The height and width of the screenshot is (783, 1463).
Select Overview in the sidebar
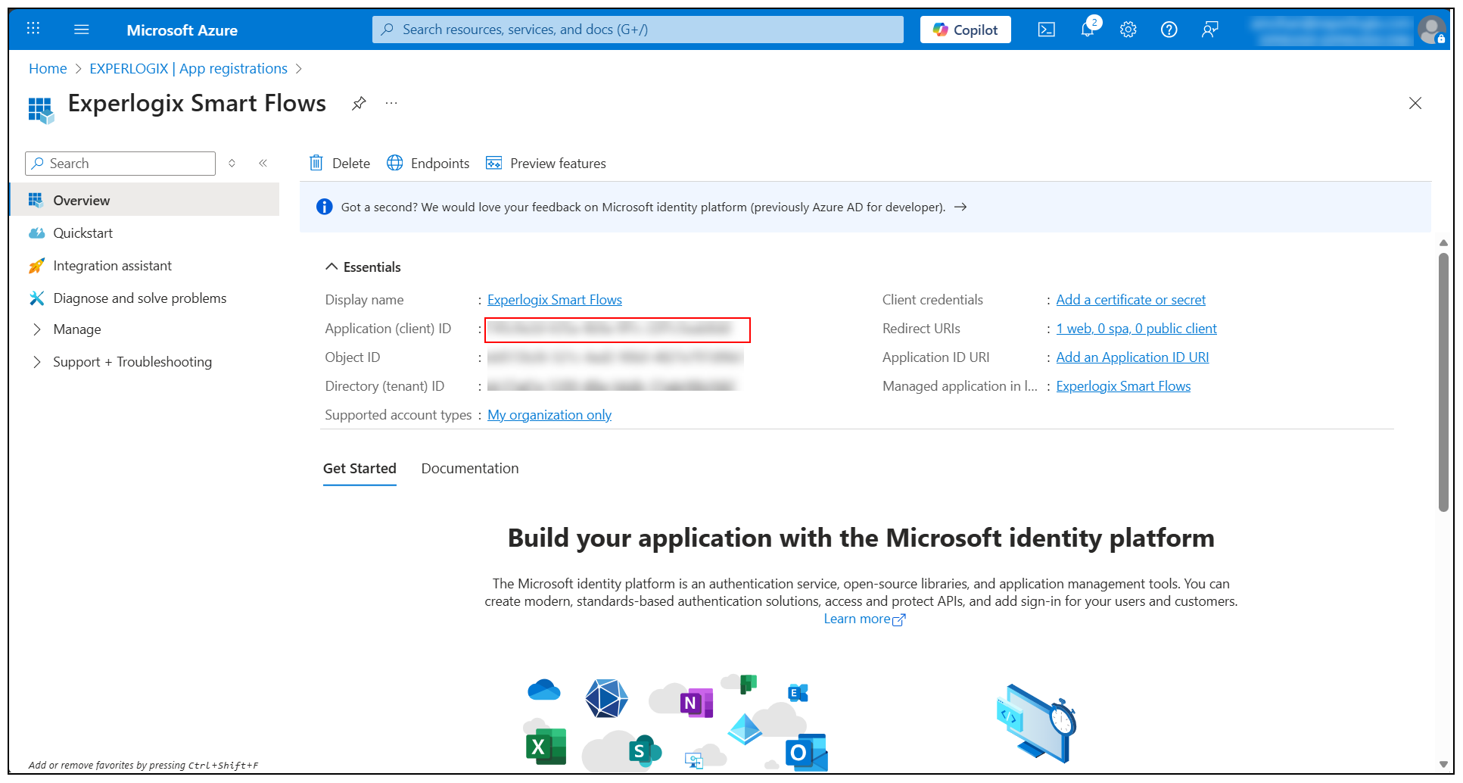(145, 200)
